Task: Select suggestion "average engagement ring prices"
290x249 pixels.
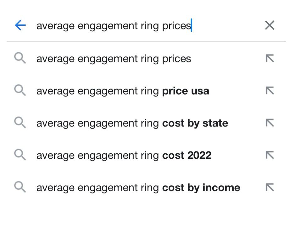Action: (x=114, y=59)
